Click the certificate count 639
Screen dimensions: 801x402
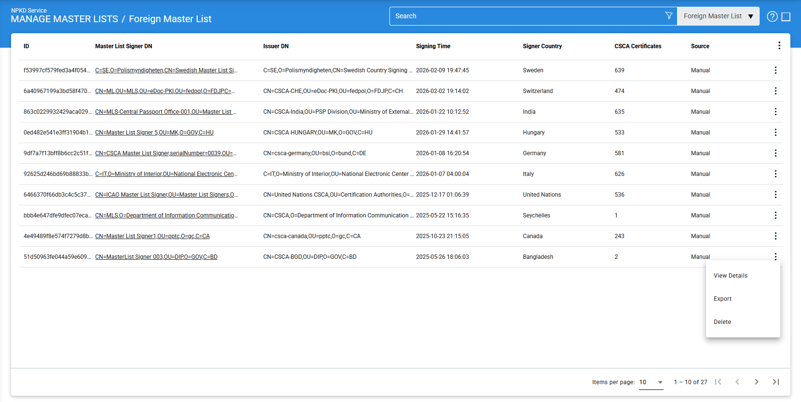619,70
